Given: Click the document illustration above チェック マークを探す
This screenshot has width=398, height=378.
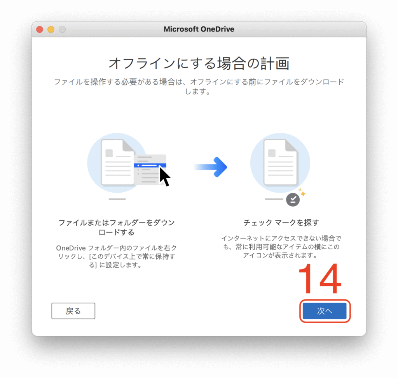Looking at the screenshot, I should coord(280,162).
